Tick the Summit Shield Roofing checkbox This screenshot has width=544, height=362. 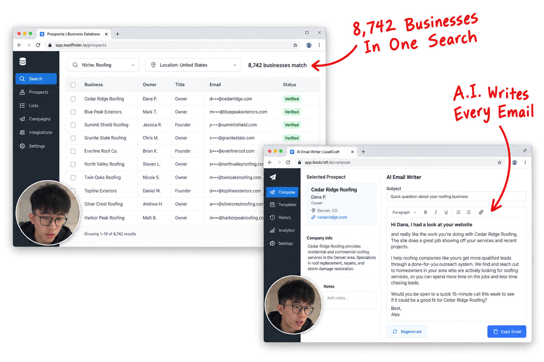[73, 125]
